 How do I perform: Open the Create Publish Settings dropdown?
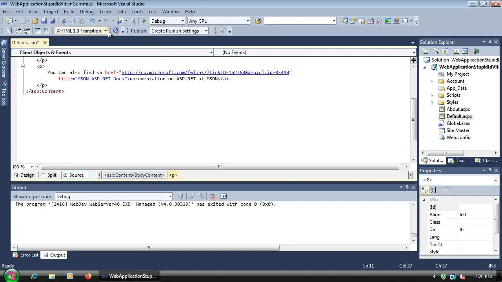coord(206,31)
